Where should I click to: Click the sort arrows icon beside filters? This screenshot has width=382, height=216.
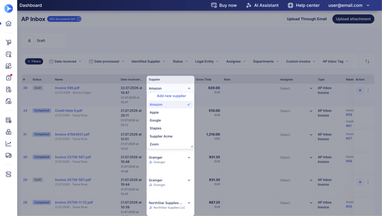tap(367, 61)
